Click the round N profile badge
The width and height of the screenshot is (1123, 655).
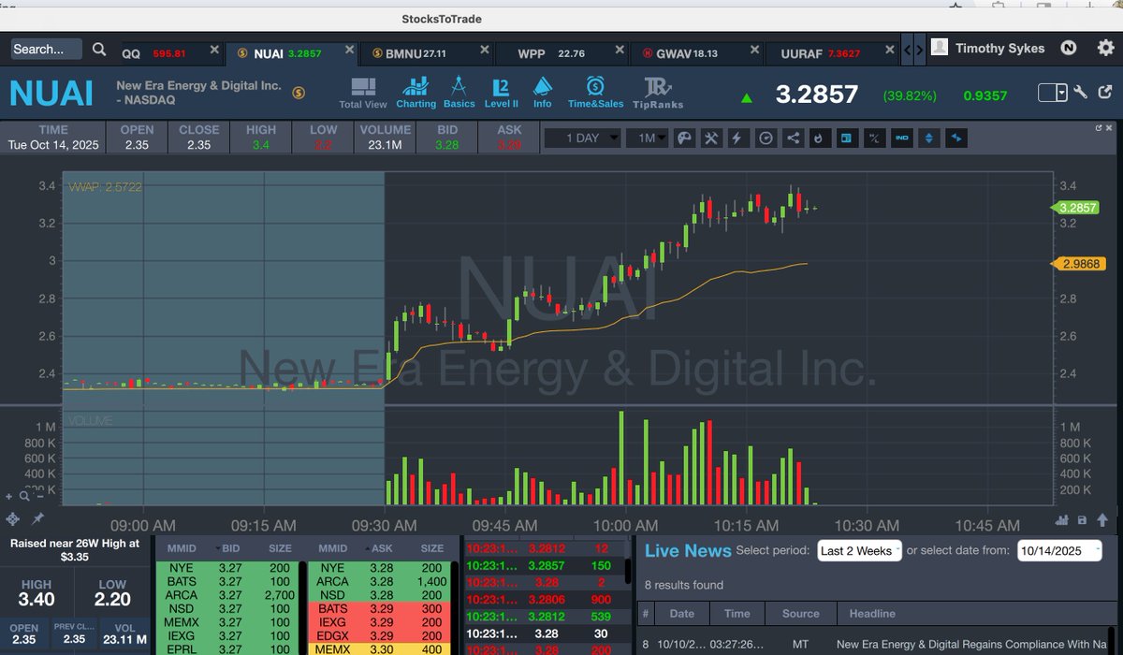(x=1069, y=49)
